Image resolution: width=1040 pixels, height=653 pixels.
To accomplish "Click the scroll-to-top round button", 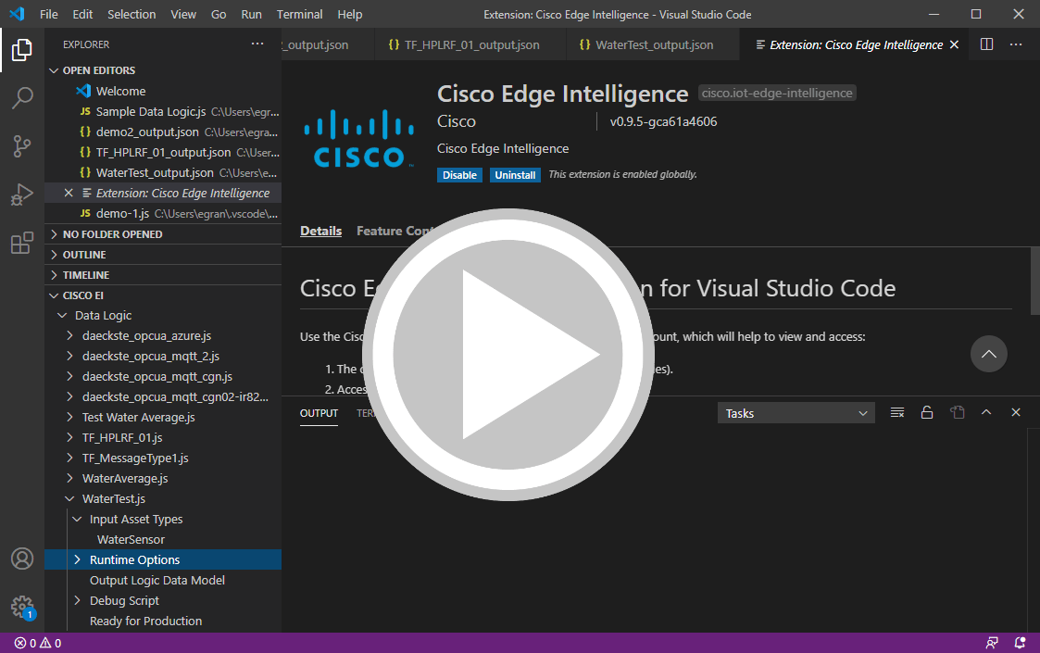I will tap(988, 354).
